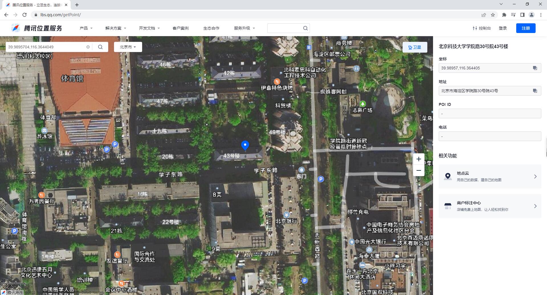This screenshot has height=295, width=547.
Task: Search coordinates with the map search magnifier
Action: [x=100, y=47]
